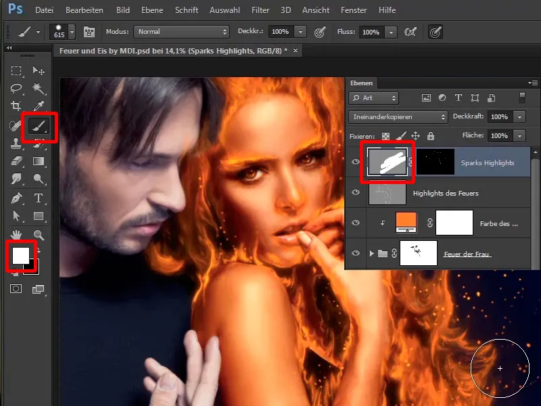Open Deckkr. opacity slider dropdown
541x406 pixels.
click(300, 32)
